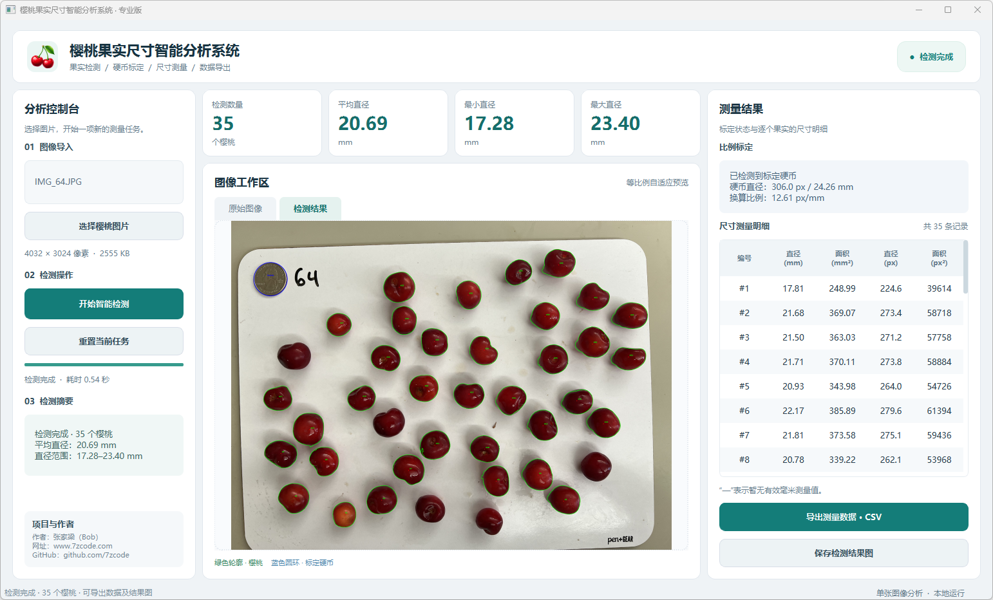This screenshot has width=993, height=600.
Task: Click the IMG_64.JPG file name field
Action: [x=104, y=182]
